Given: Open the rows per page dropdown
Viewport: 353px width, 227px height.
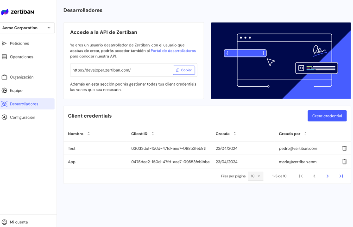Looking at the screenshot, I should point(256,176).
